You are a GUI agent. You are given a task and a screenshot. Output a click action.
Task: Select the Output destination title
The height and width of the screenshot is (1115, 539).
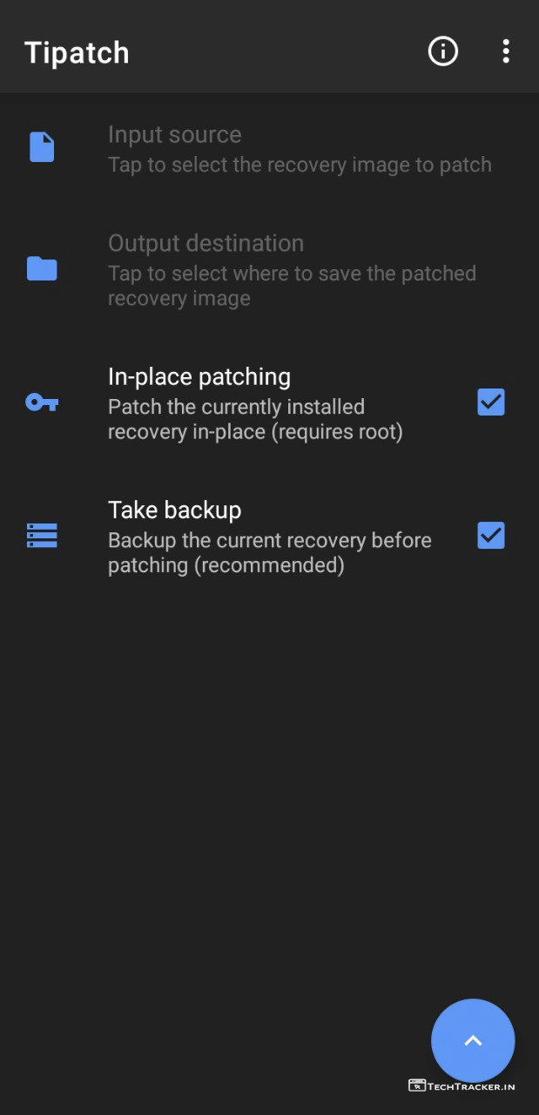205,243
